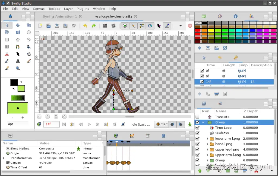
Task: Uncheck the Translate layer checkbox
Action: point(197,117)
